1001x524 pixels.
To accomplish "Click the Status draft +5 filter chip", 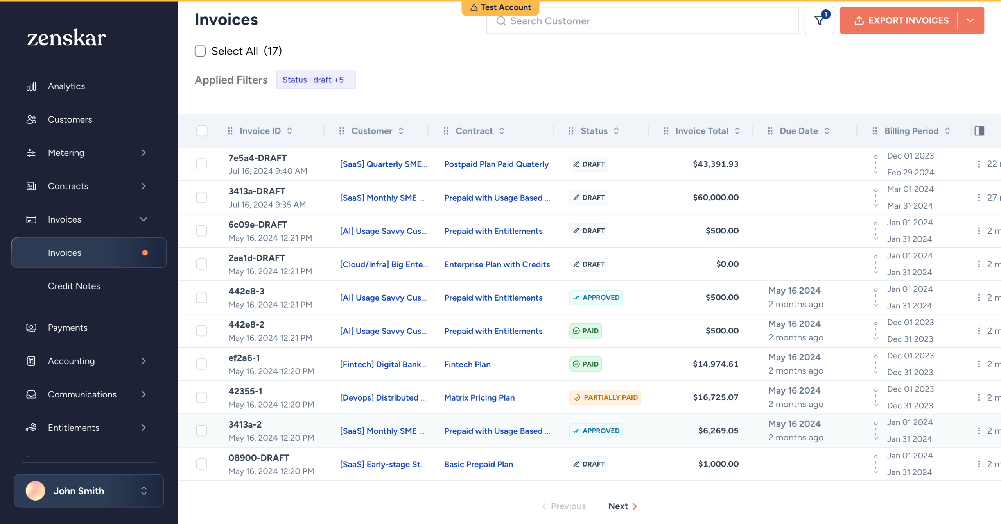I will point(315,80).
